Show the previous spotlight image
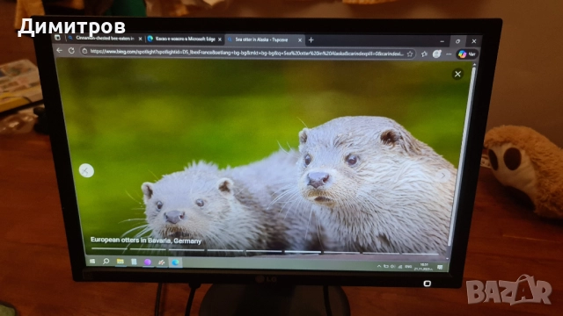Image resolution: width=563 pixels, height=316 pixels. point(86,170)
